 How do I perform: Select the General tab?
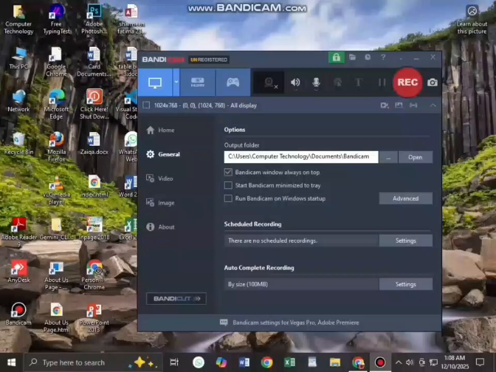coord(163,154)
